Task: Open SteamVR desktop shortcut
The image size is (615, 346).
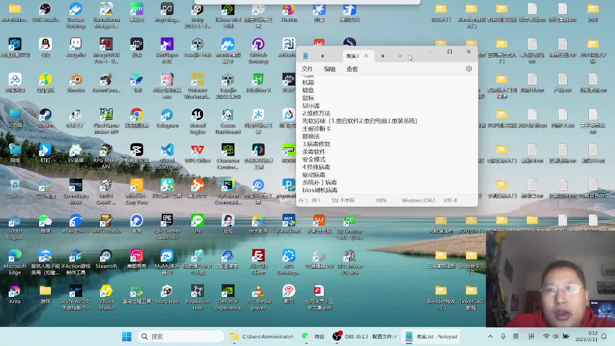Action: click(106, 259)
